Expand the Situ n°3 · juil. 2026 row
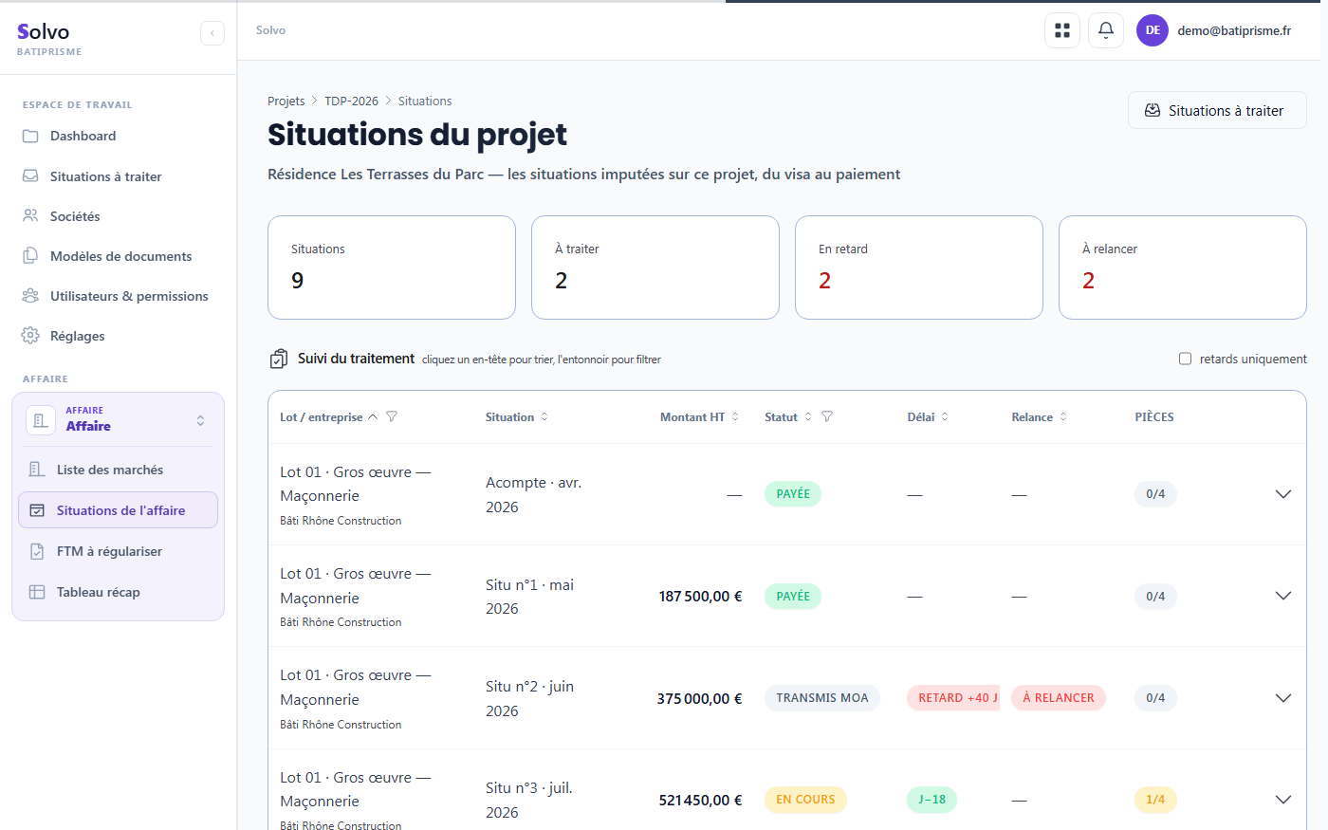The width and height of the screenshot is (1328, 830). (1283, 800)
